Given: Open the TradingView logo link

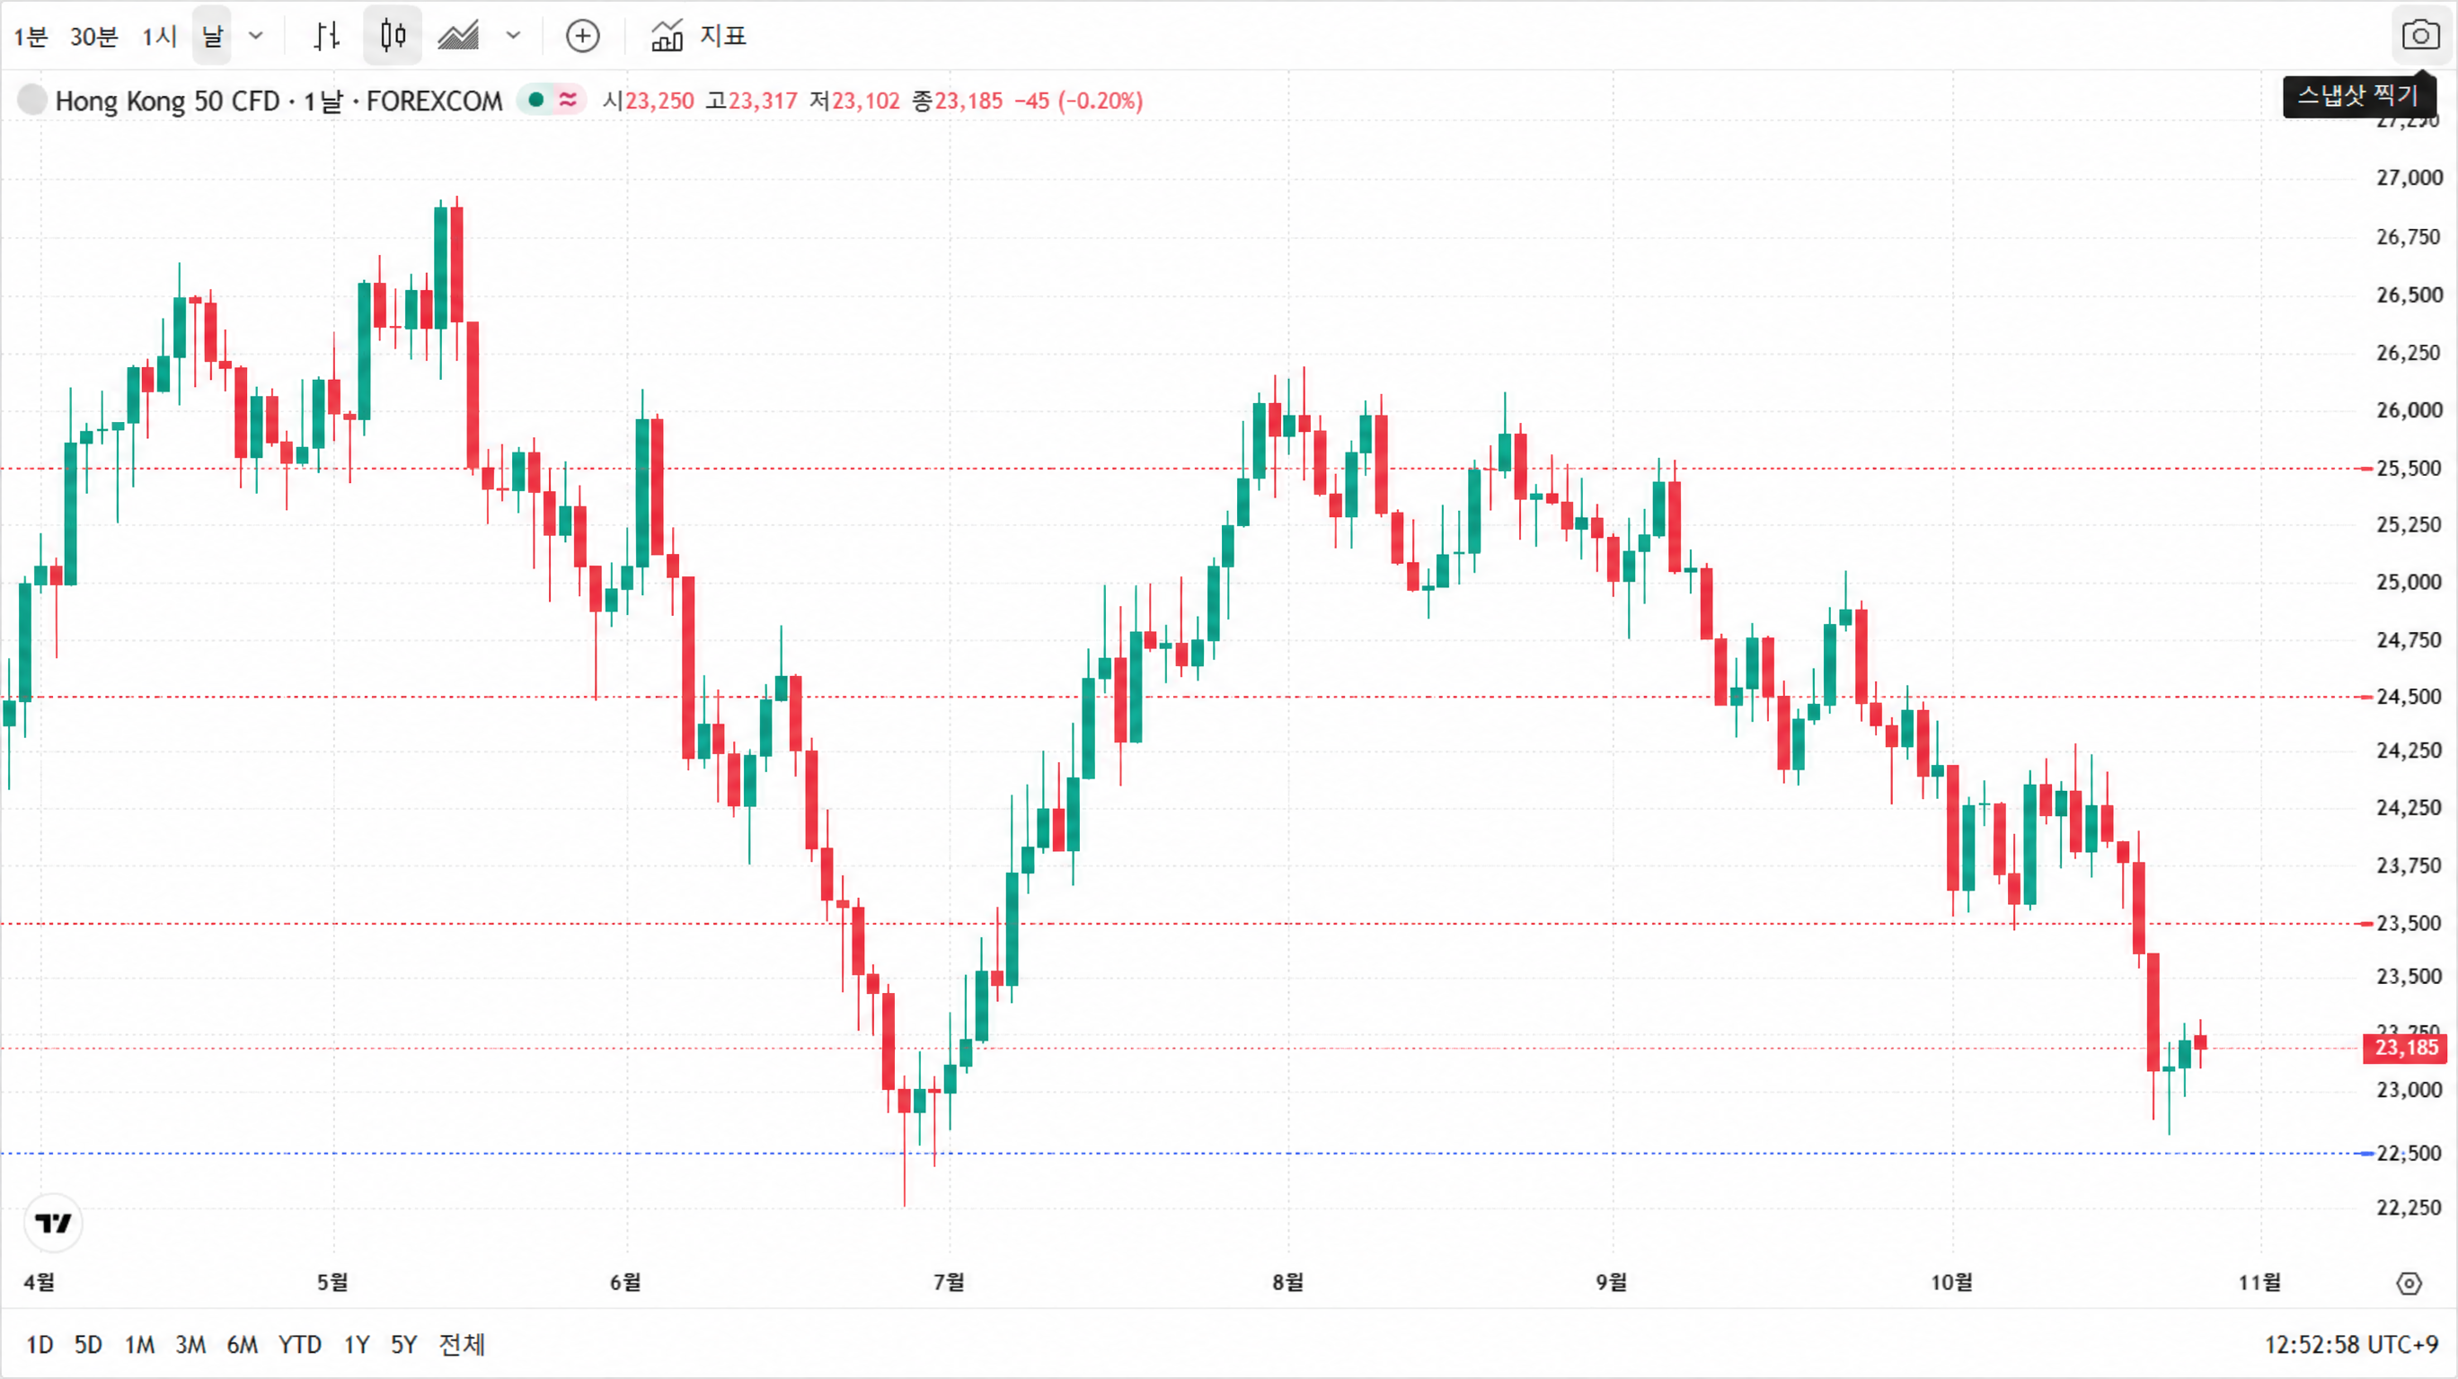Looking at the screenshot, I should click(x=53, y=1224).
